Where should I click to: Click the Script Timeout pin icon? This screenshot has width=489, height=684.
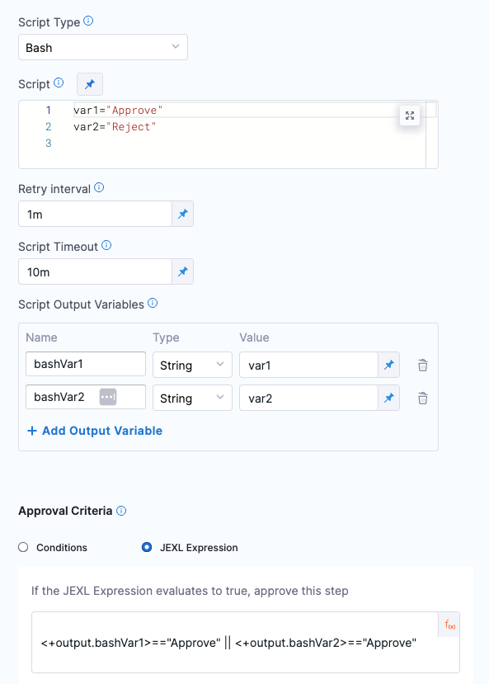[x=182, y=271]
